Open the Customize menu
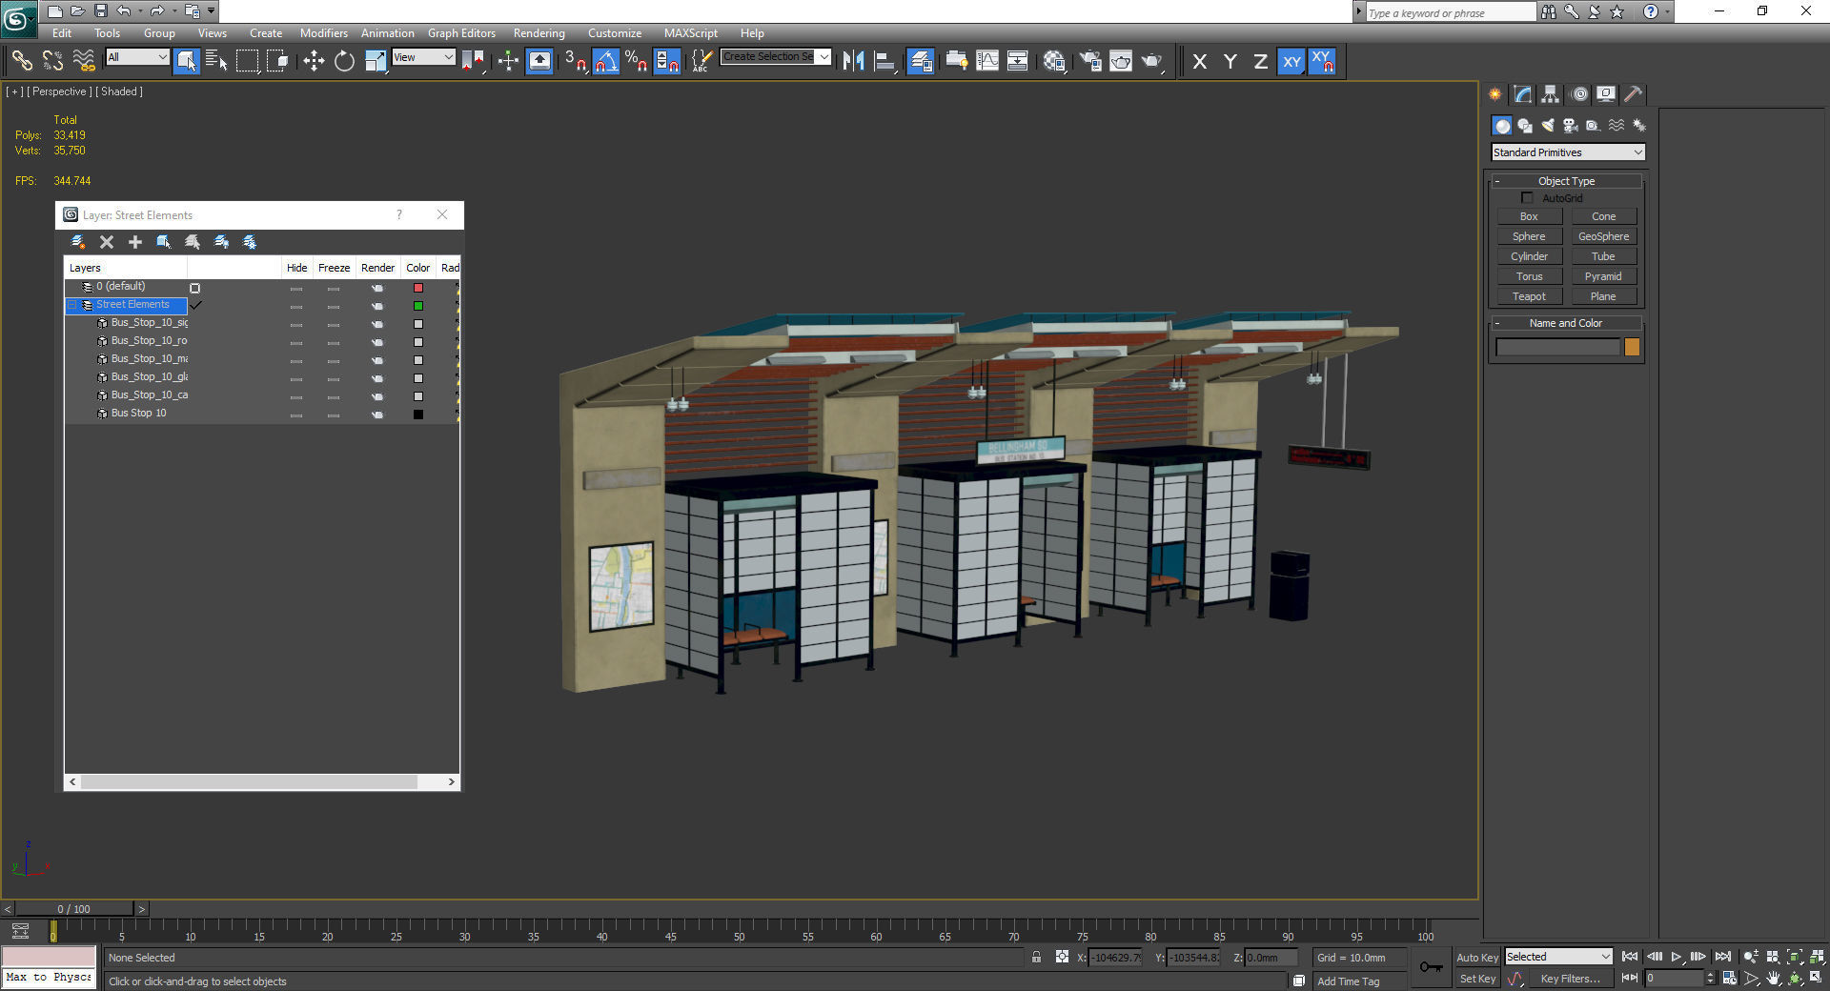The height and width of the screenshot is (991, 1830). coord(615,32)
